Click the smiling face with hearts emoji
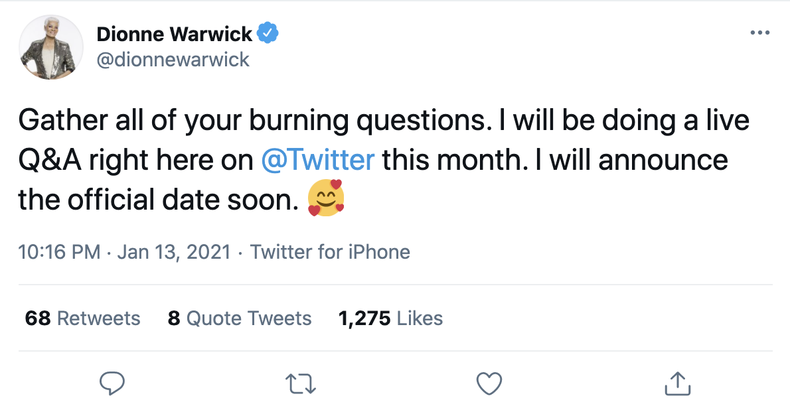 [x=326, y=198]
